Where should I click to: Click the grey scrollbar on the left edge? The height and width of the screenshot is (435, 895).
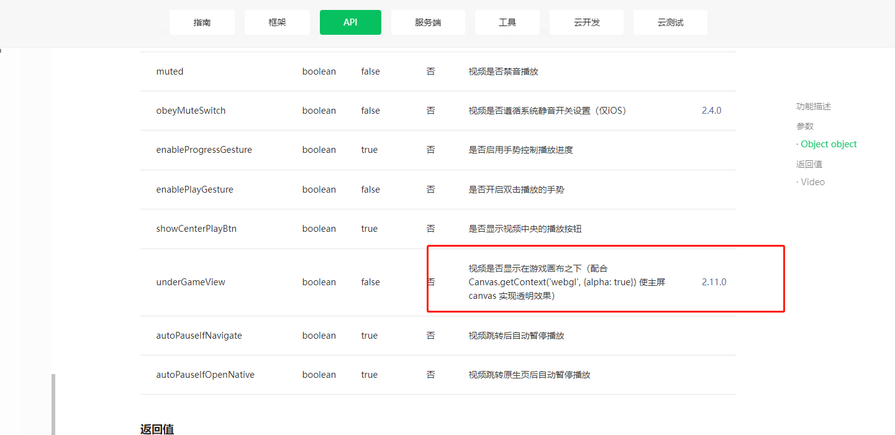(x=53, y=404)
